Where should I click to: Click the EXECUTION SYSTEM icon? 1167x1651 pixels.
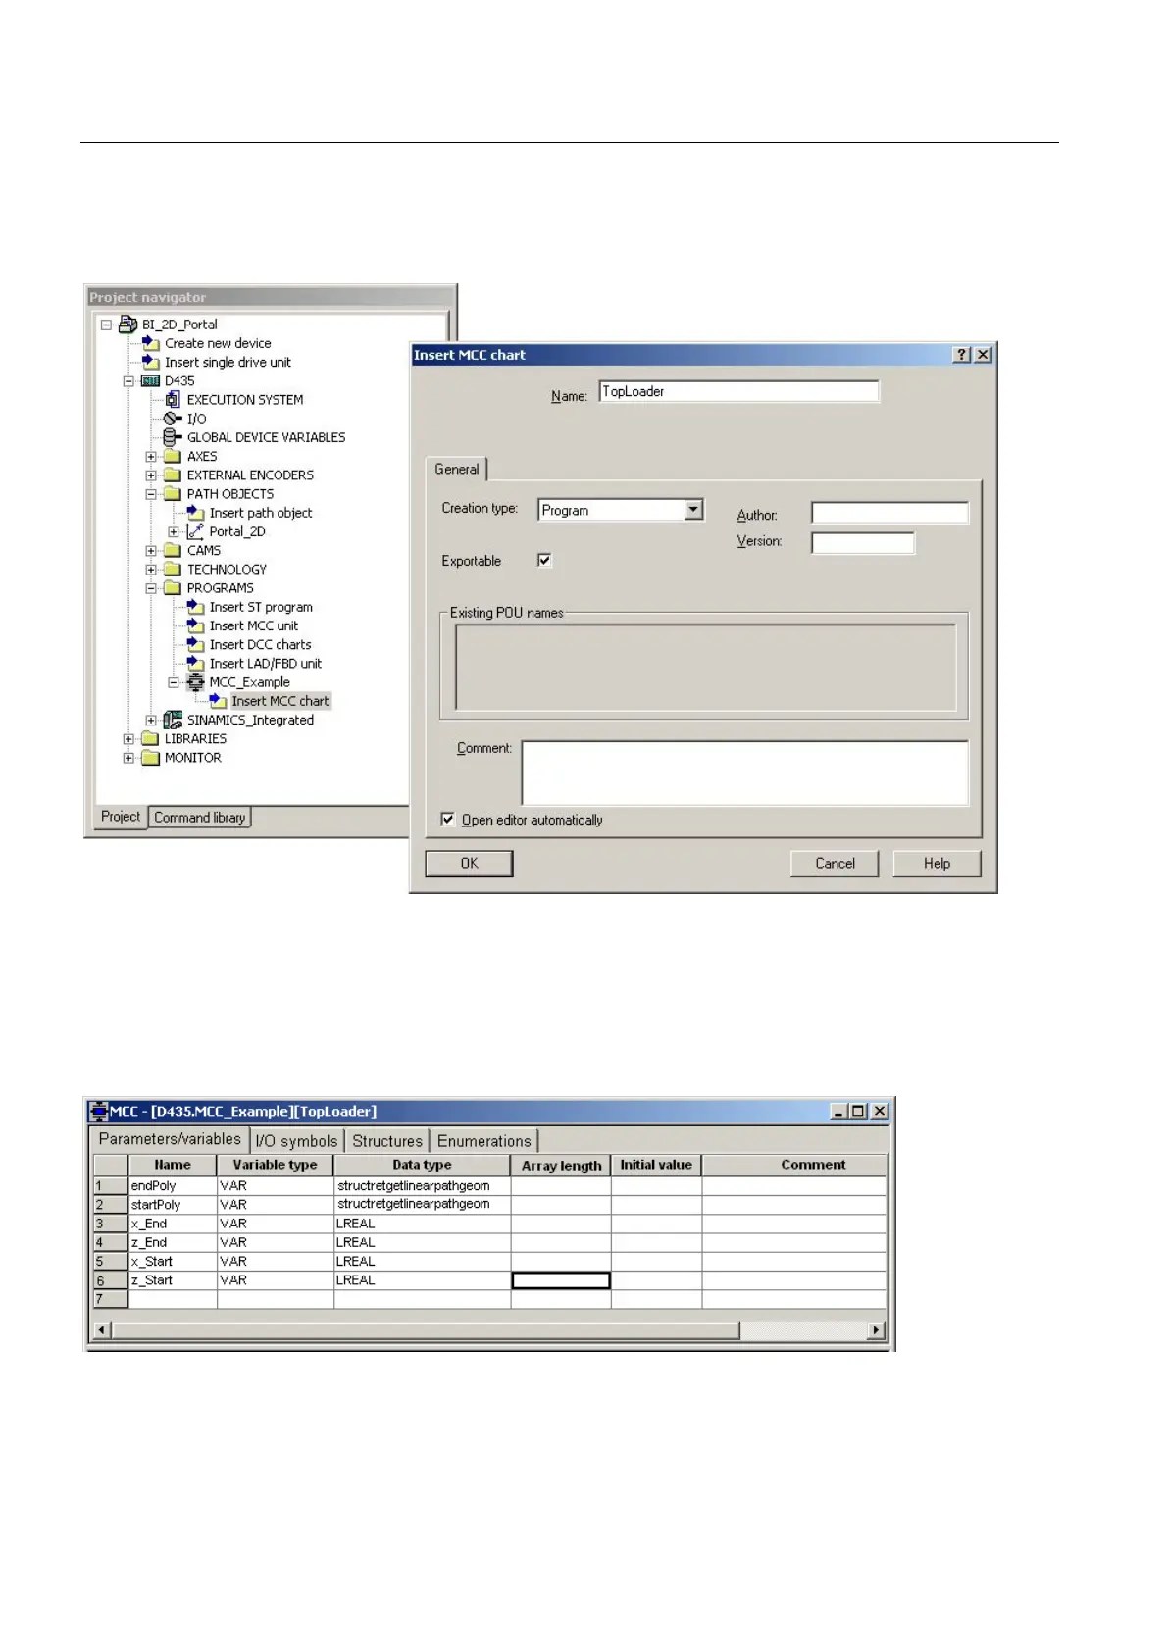(173, 400)
